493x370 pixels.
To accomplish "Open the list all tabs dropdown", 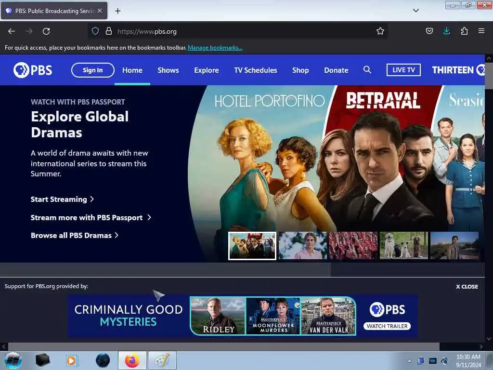I will (x=415, y=11).
